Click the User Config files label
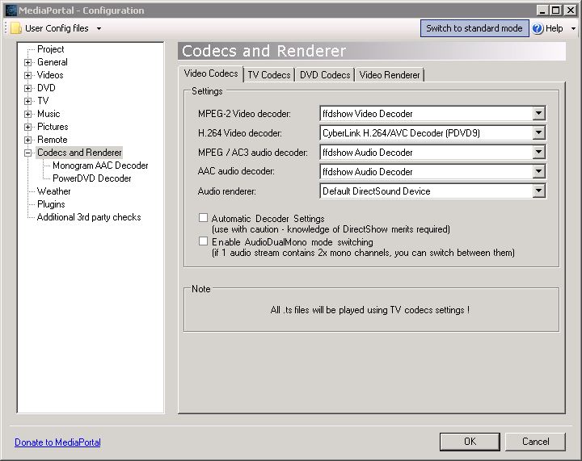Screen dimensions: 582x461 click(57, 28)
